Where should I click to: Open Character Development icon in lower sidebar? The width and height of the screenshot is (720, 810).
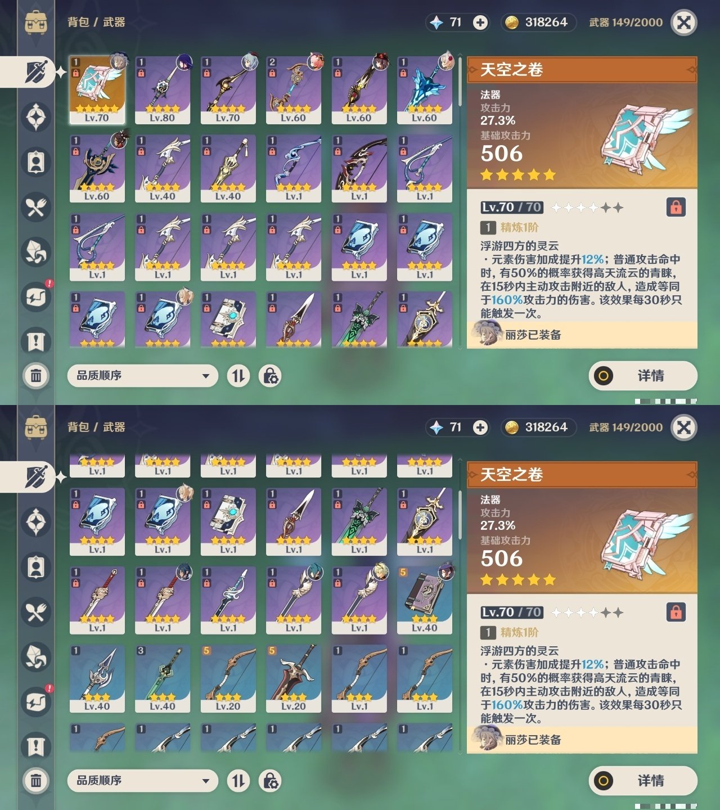tap(36, 568)
